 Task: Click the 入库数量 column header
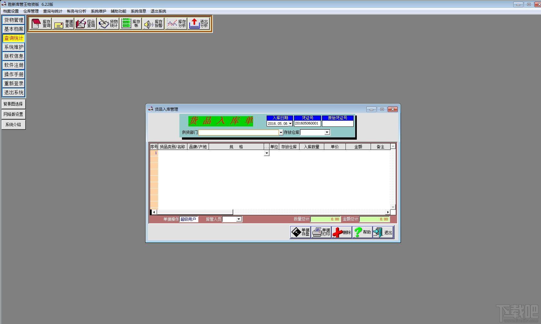(311, 147)
